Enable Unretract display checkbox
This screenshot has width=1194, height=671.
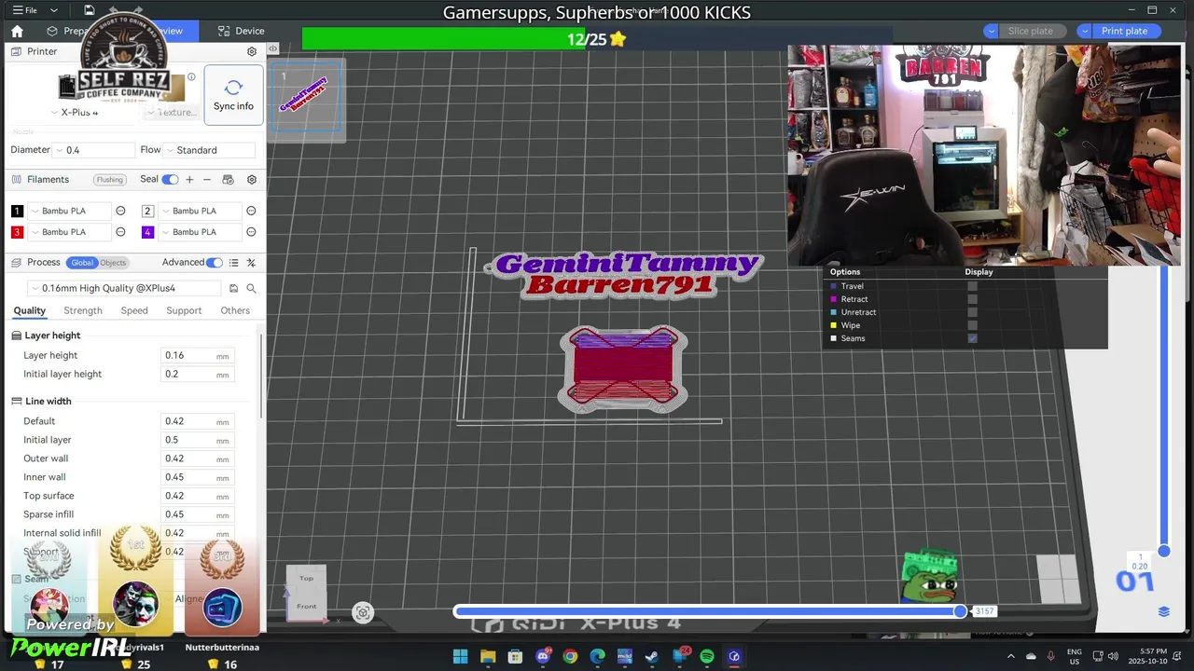[x=972, y=312]
